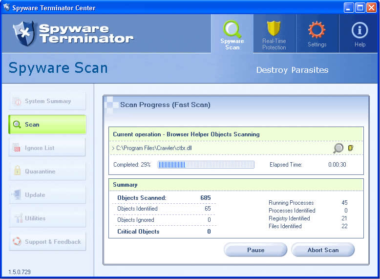Pause the running scan

click(255, 250)
